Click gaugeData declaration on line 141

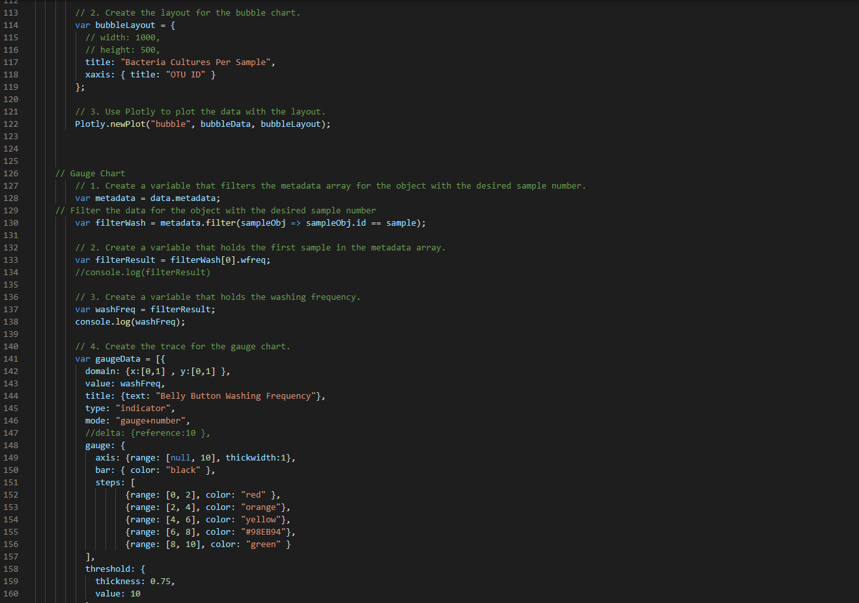point(119,358)
